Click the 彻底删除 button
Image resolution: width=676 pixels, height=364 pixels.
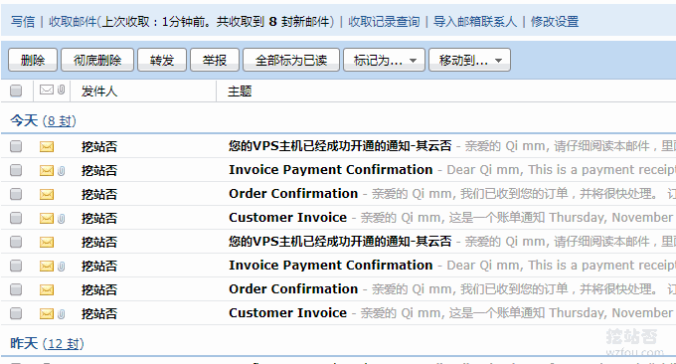97,60
